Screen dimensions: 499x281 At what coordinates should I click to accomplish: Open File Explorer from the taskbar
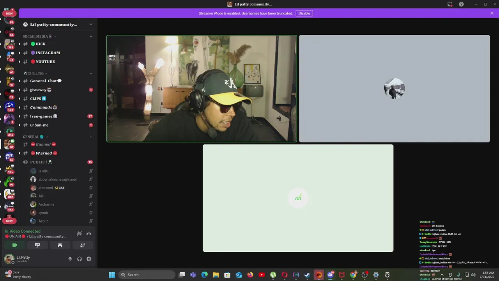click(x=216, y=275)
